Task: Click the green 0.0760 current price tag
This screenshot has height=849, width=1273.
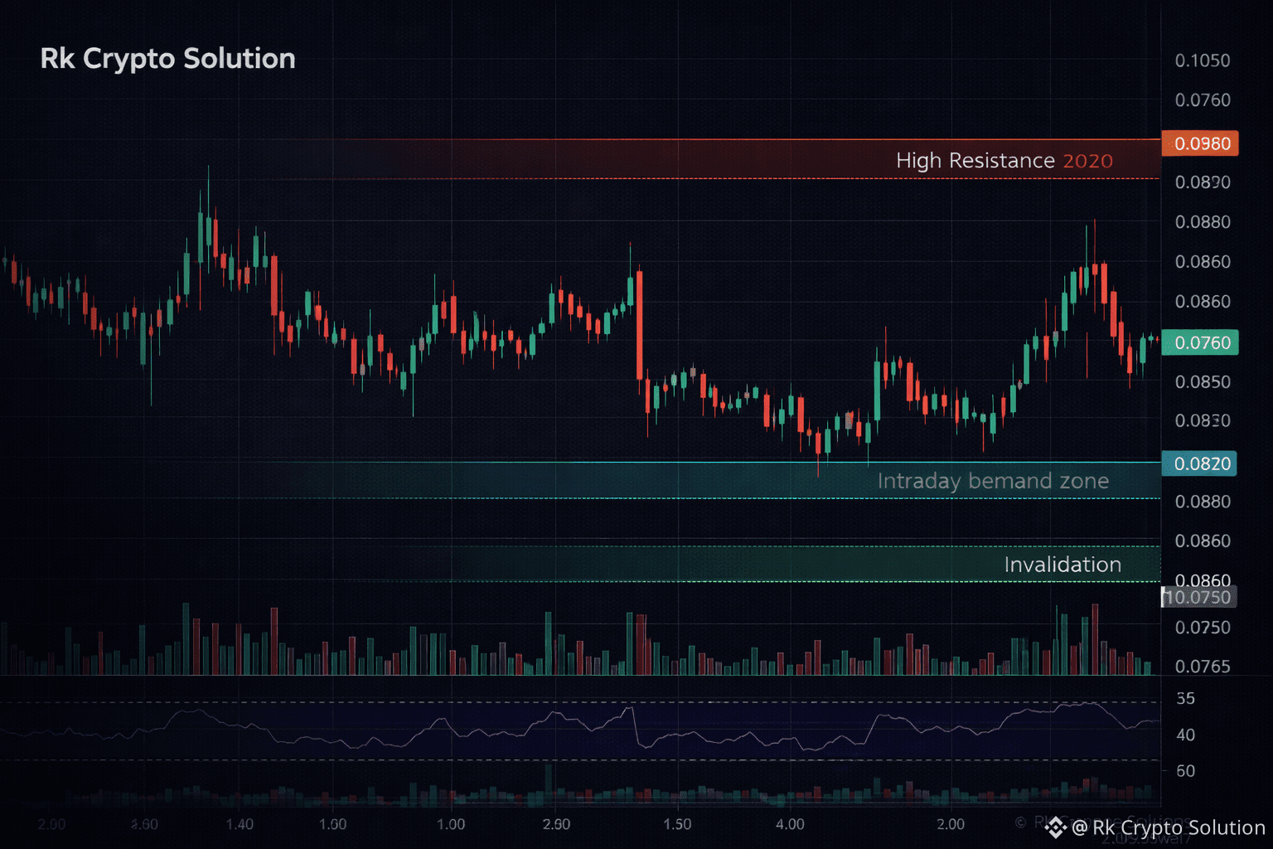Action: [x=1200, y=342]
